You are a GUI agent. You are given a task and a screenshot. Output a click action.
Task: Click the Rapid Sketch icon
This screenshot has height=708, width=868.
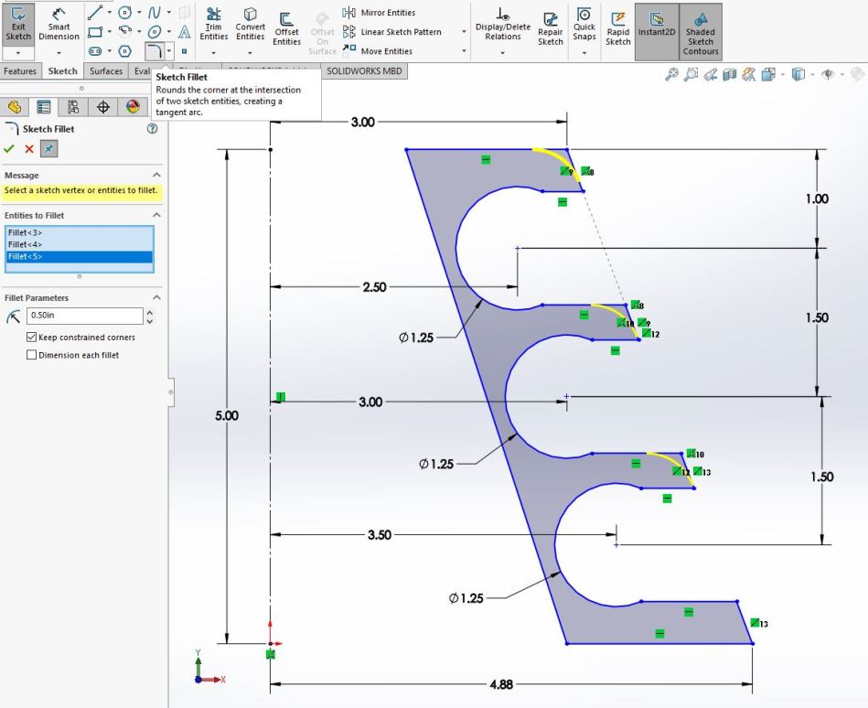618,27
